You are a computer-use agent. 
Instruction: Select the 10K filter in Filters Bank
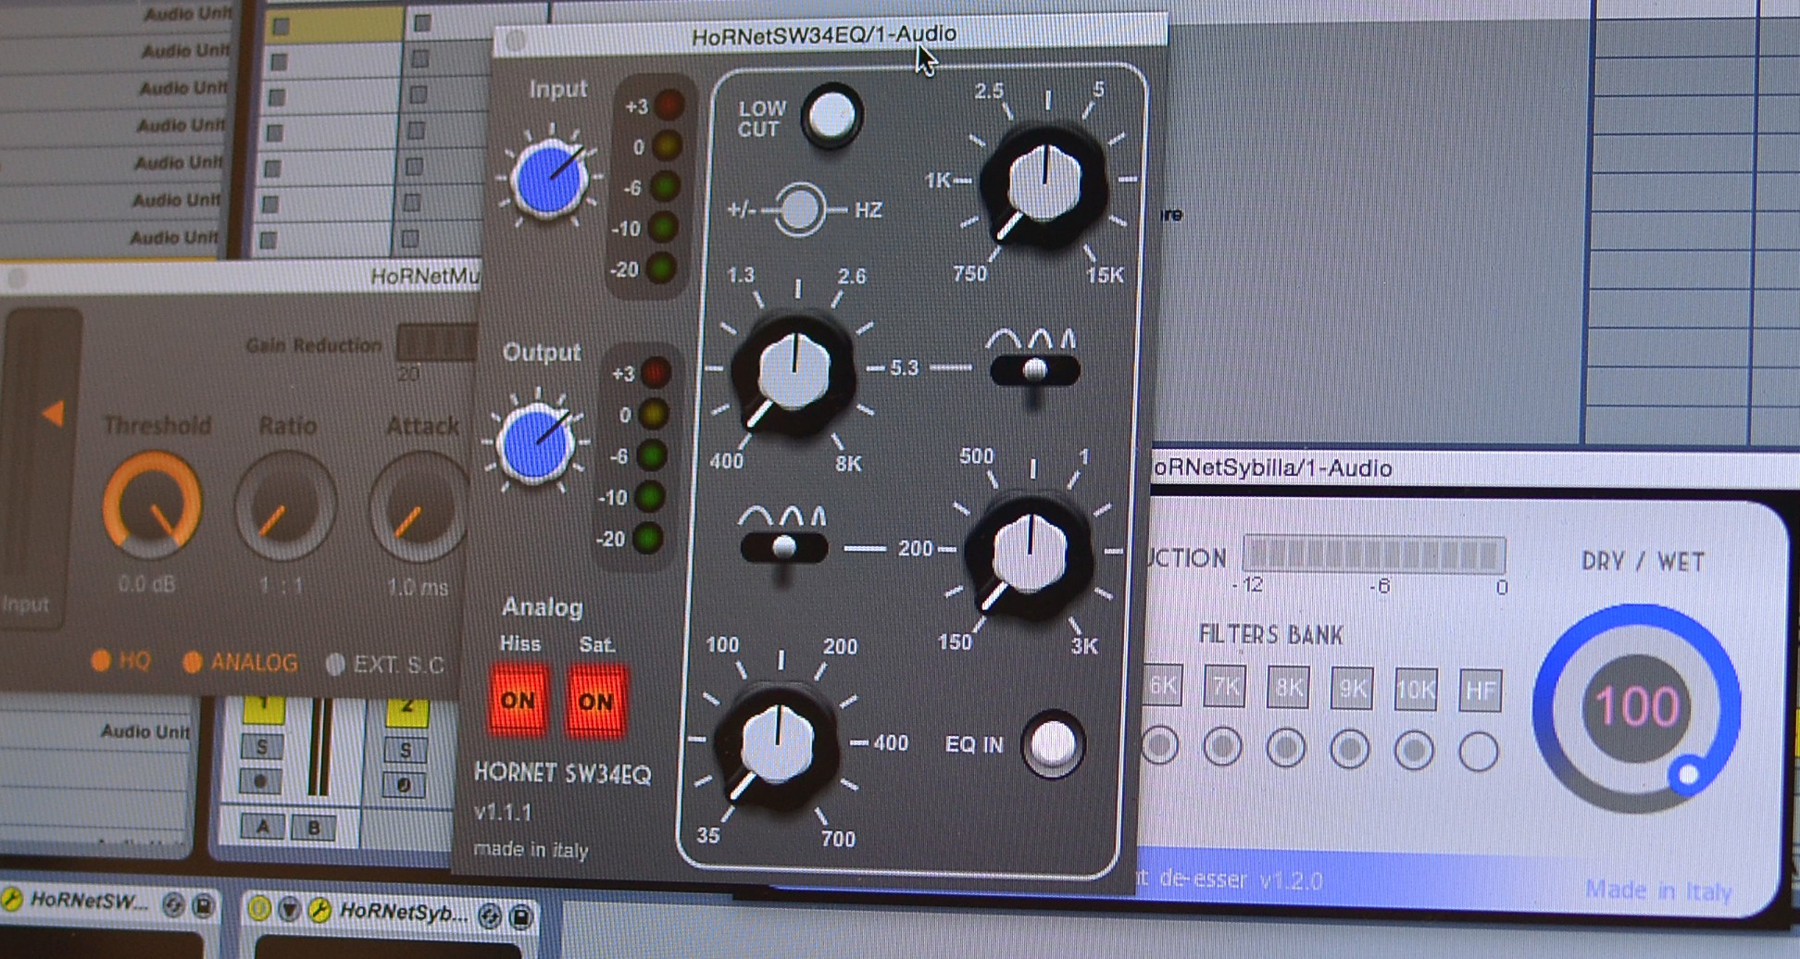point(1415,689)
